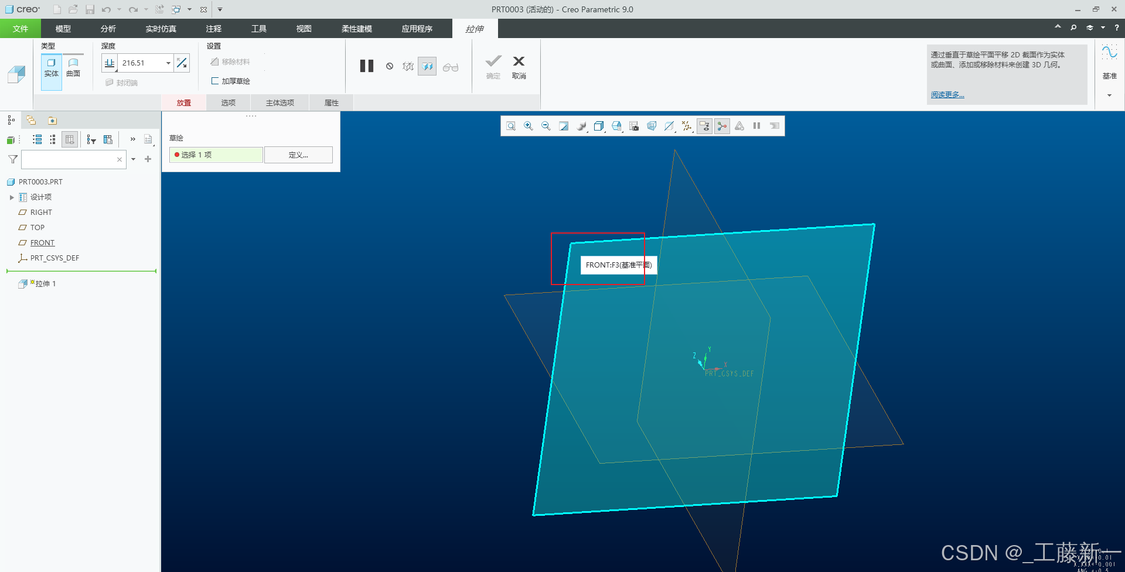Click the unattached preview icon
This screenshot has height=572, width=1125.
(408, 66)
